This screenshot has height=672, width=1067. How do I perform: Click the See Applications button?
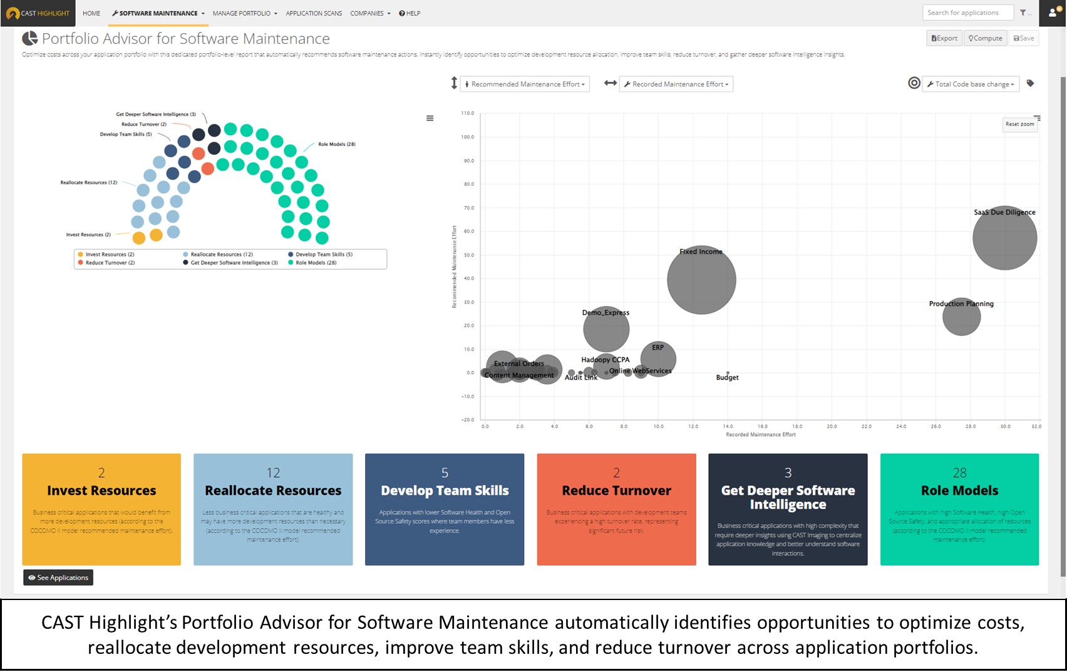coord(58,578)
